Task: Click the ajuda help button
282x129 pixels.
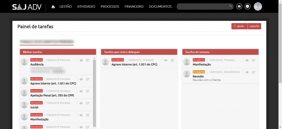Action: click(239, 26)
